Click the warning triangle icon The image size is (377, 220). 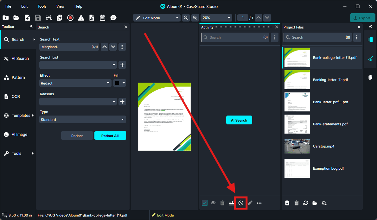[81, 18]
